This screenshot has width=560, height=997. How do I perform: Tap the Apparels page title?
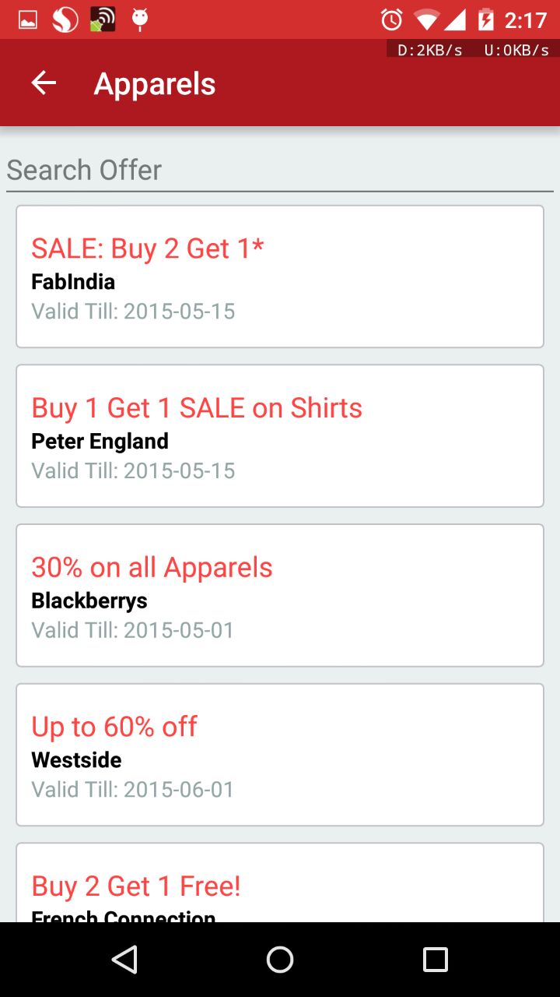click(155, 84)
